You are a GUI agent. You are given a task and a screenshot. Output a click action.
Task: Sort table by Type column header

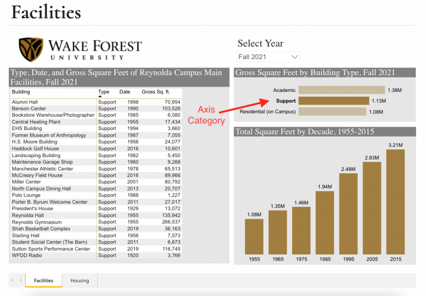(104, 92)
